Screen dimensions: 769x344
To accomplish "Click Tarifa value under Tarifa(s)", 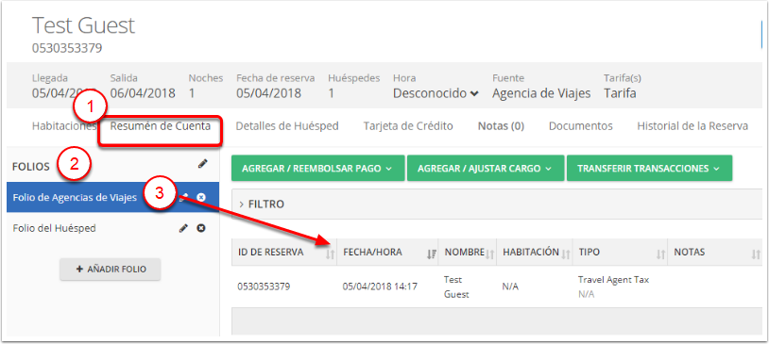I will click(x=620, y=93).
